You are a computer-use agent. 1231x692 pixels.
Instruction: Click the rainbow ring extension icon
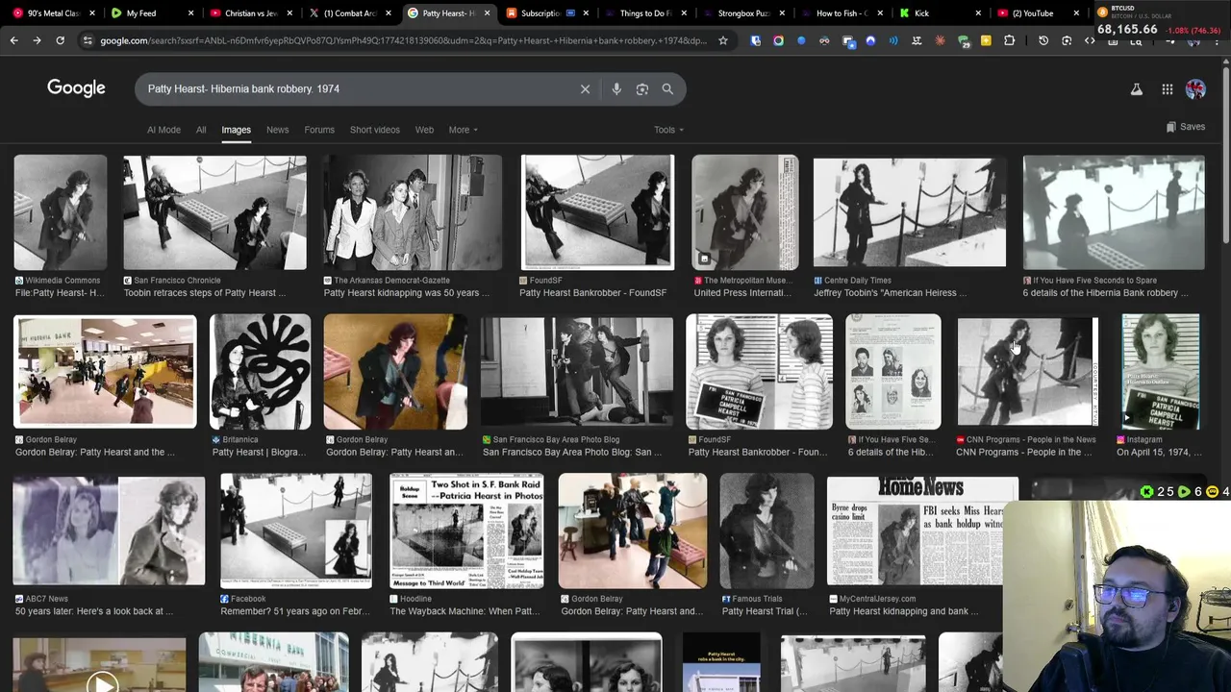click(x=778, y=40)
